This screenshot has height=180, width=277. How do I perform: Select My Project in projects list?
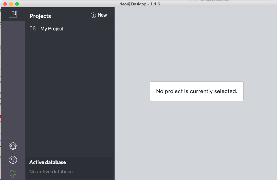pos(70,29)
